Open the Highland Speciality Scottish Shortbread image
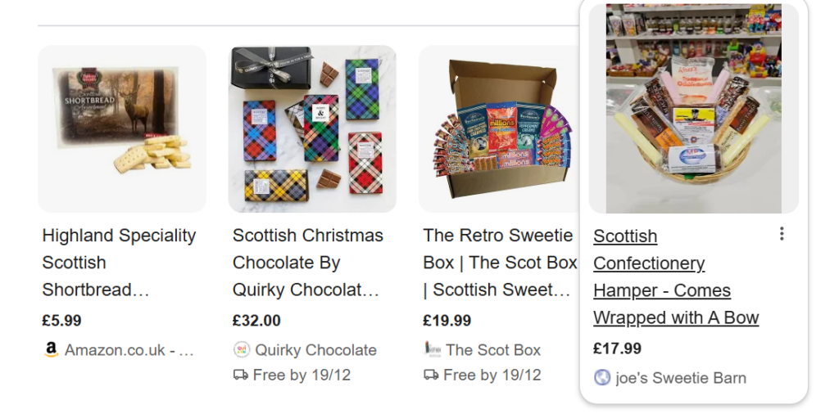The width and height of the screenshot is (839, 418). tap(122, 129)
